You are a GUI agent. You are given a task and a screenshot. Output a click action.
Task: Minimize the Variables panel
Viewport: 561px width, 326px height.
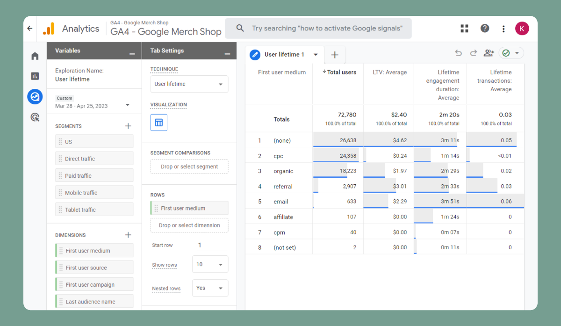point(132,54)
